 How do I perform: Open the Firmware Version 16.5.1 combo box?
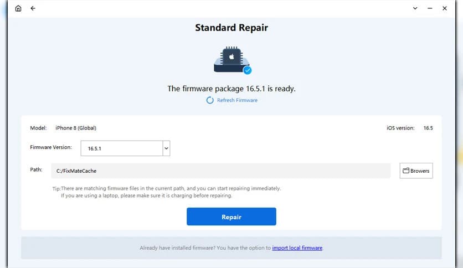pos(122,148)
